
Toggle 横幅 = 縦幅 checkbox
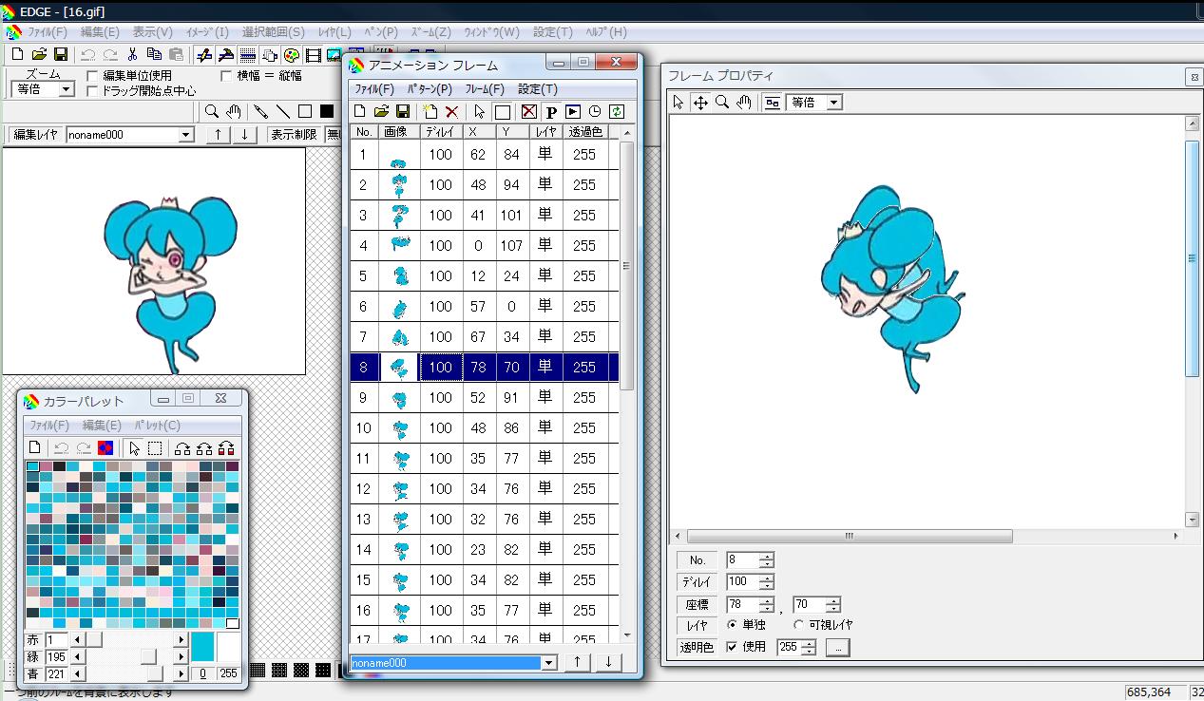point(226,75)
